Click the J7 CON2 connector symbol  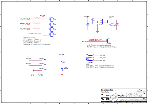coord(52,30)
